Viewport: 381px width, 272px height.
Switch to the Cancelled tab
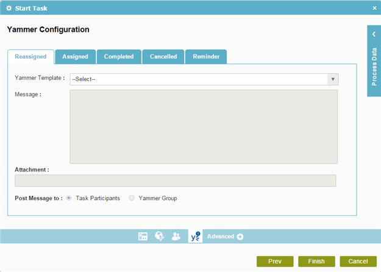point(163,57)
